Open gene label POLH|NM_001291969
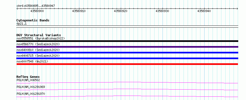Screen dimensions: 246x100 (x=31, y=87)
